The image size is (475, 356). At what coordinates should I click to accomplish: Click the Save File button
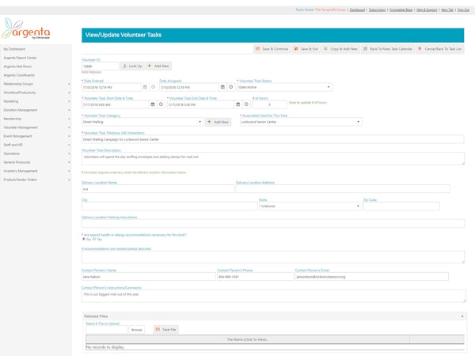[x=166, y=329]
